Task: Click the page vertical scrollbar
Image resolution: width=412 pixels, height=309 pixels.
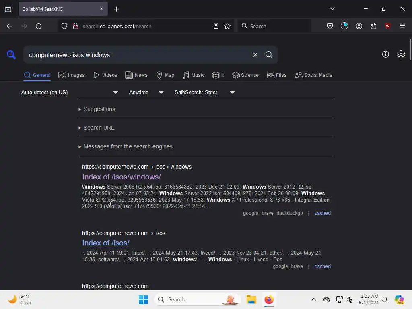Action: pos(410,49)
